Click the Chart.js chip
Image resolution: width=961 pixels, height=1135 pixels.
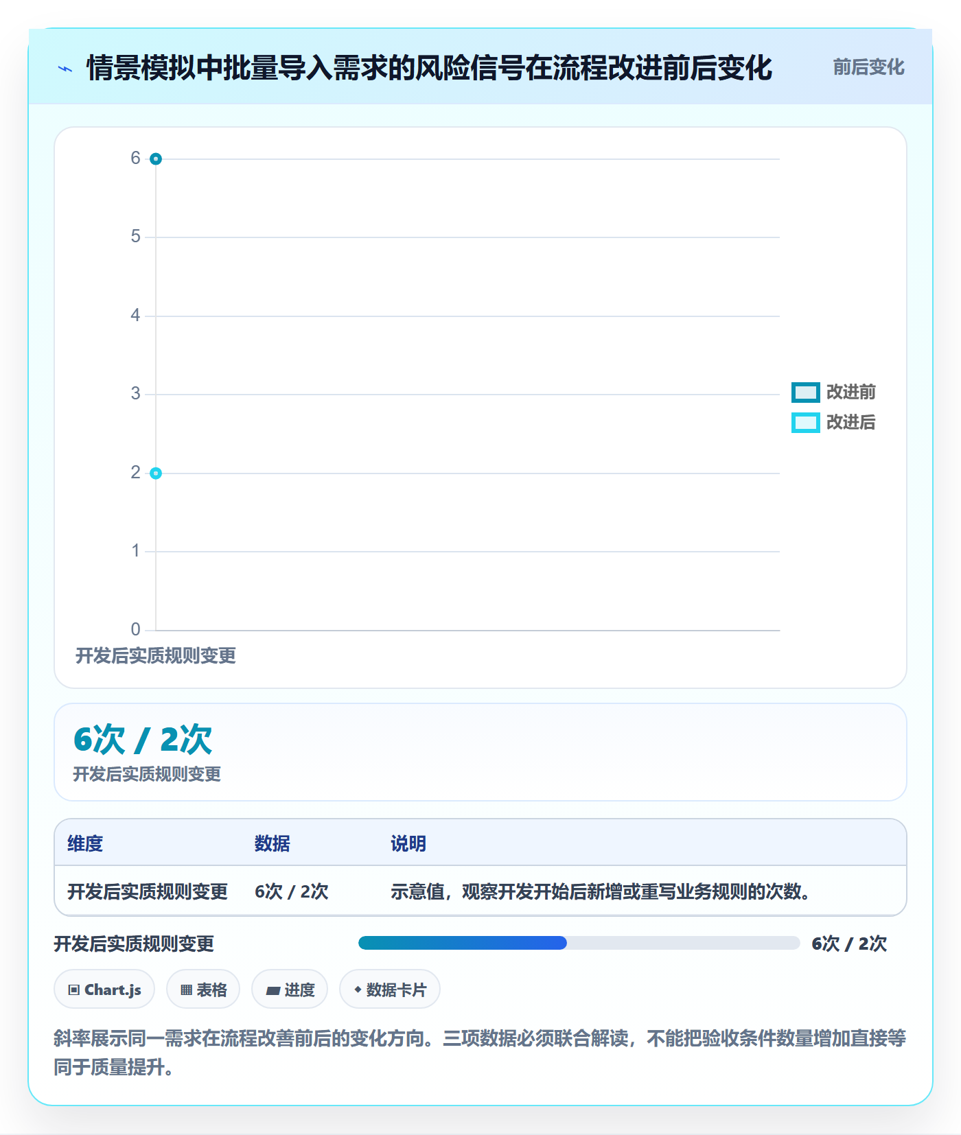pos(104,990)
